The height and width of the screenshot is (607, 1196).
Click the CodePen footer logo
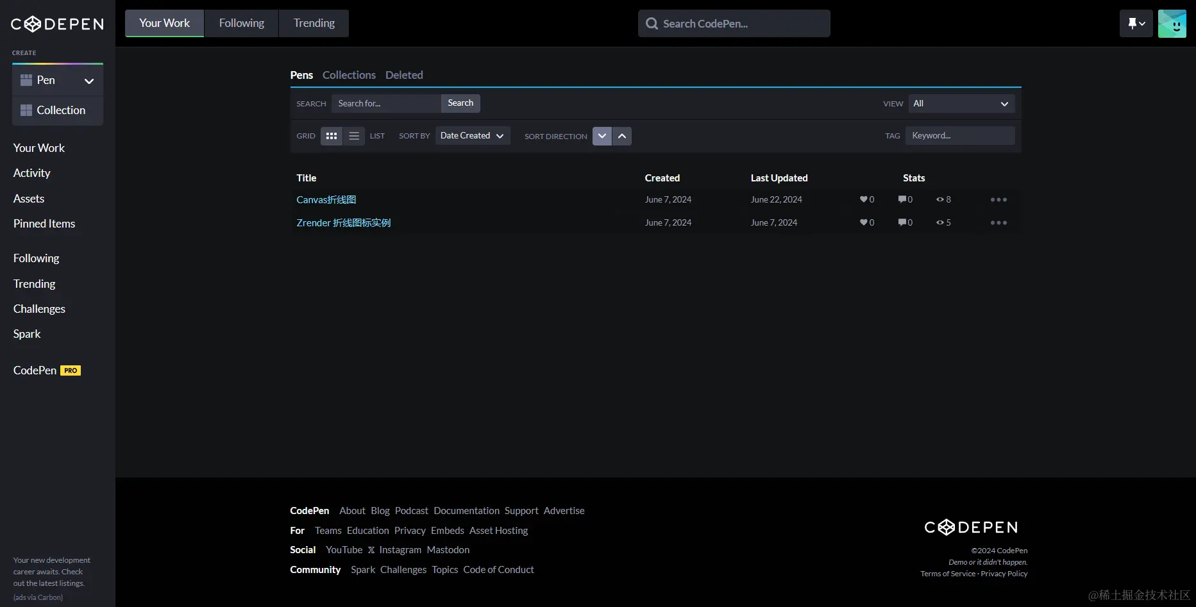971,528
